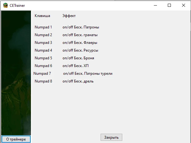Click the Клавиша column header

[x=42, y=16]
